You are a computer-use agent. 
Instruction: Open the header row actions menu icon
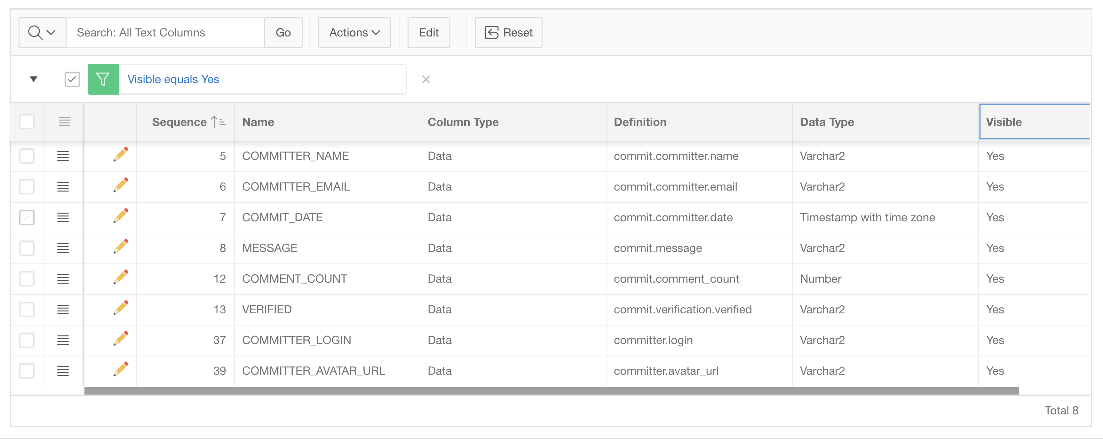64,122
